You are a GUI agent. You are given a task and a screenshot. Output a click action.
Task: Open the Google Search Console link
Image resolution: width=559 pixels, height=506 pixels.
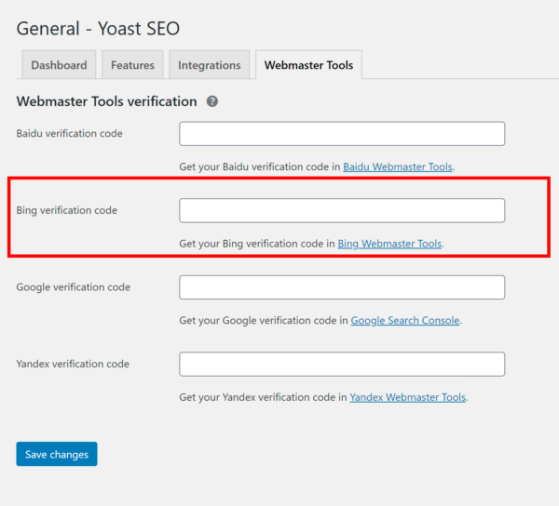(405, 320)
